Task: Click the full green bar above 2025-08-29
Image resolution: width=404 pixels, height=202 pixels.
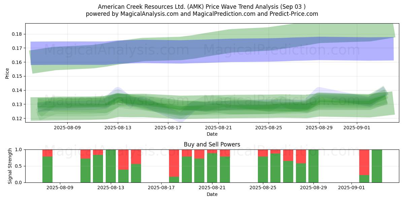Action: click(x=313, y=166)
